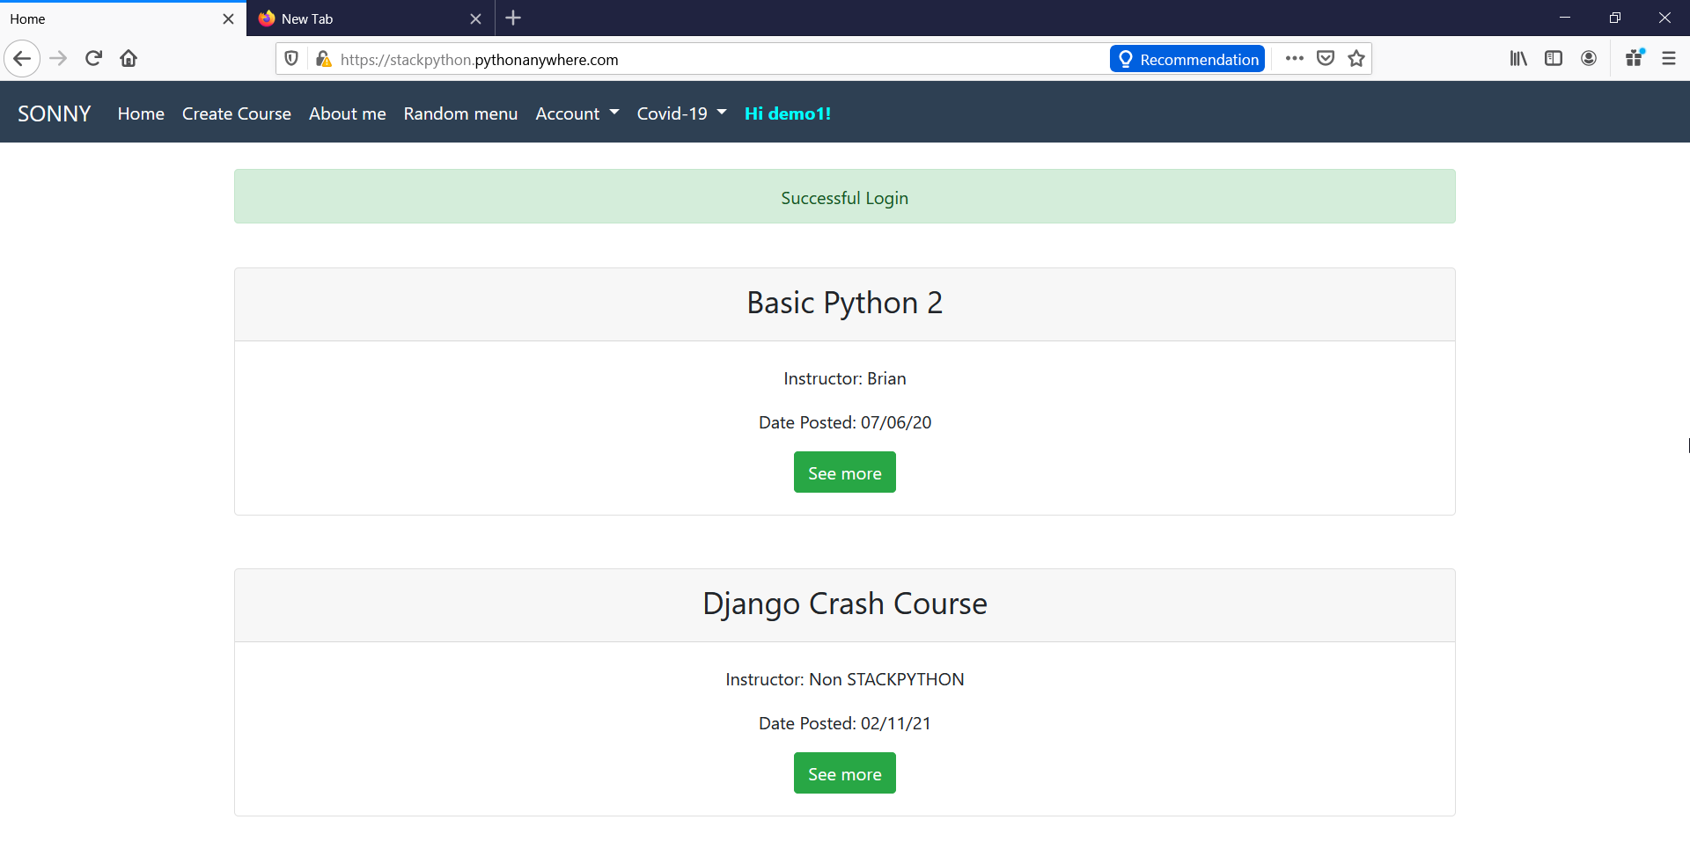This screenshot has height=849, width=1690.
Task: Click 'Date Posted: 02/11/21' text
Action: pyautogui.click(x=845, y=723)
